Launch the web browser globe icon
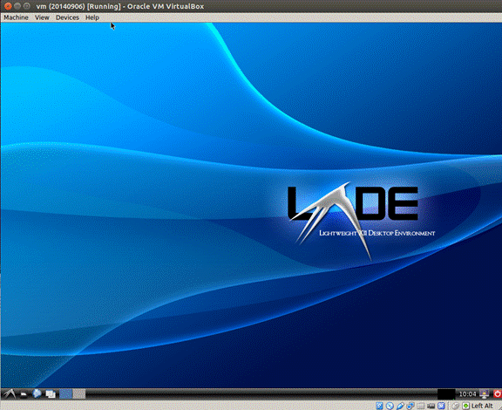 37,393
